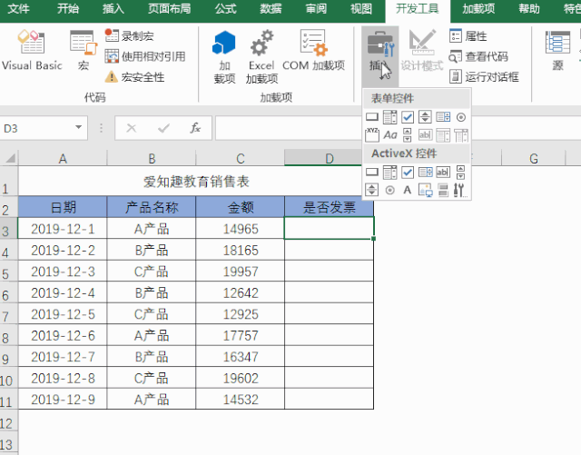This screenshot has width=581, height=455.
Task: Insert form control spin button
Action: coord(425,117)
